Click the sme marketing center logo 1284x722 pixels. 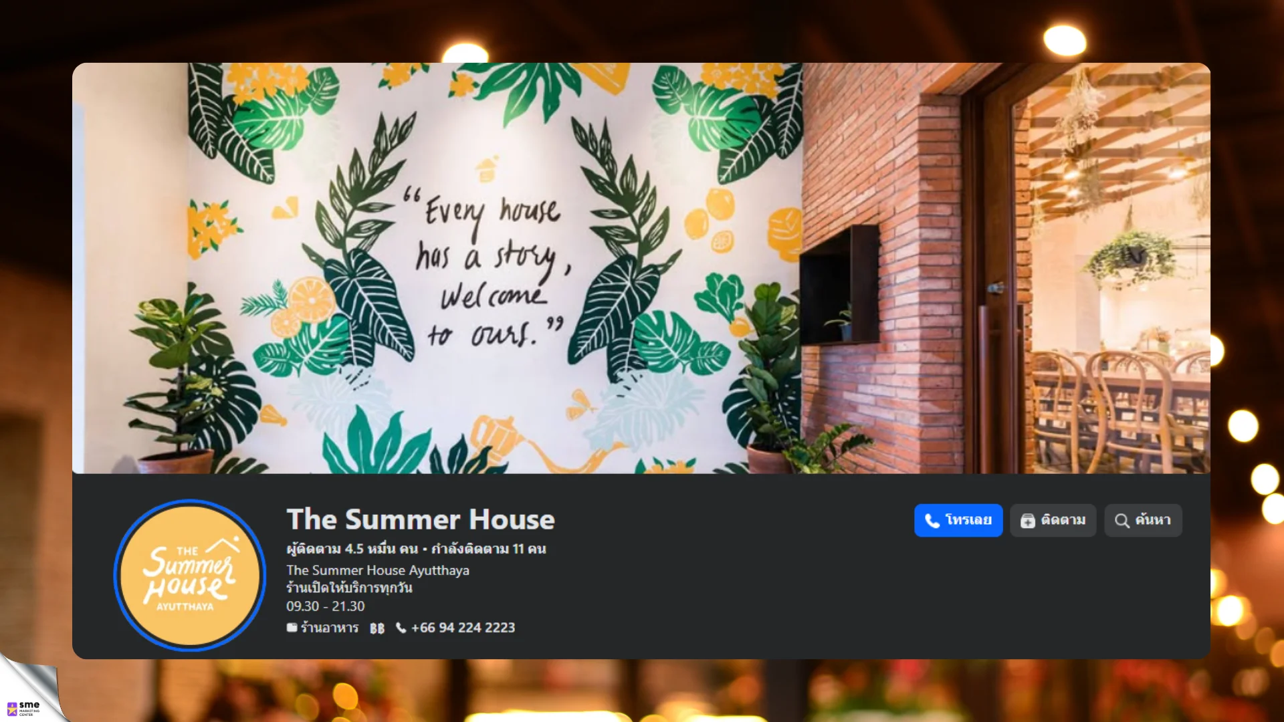point(23,708)
